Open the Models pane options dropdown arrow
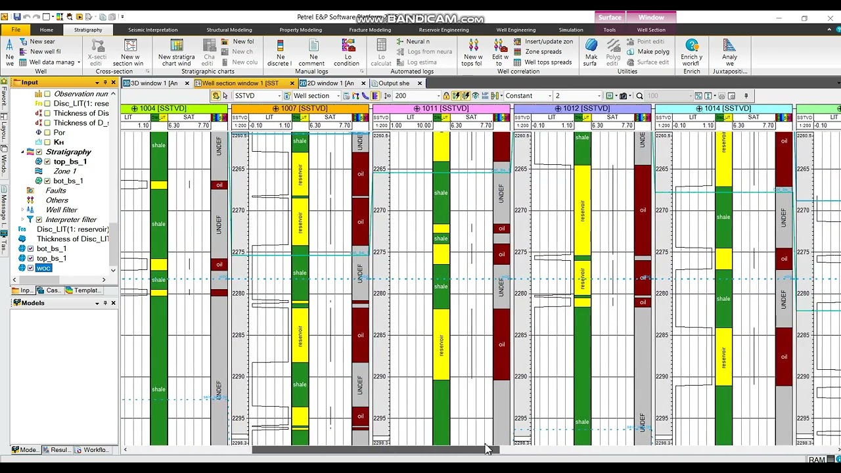 click(x=97, y=304)
